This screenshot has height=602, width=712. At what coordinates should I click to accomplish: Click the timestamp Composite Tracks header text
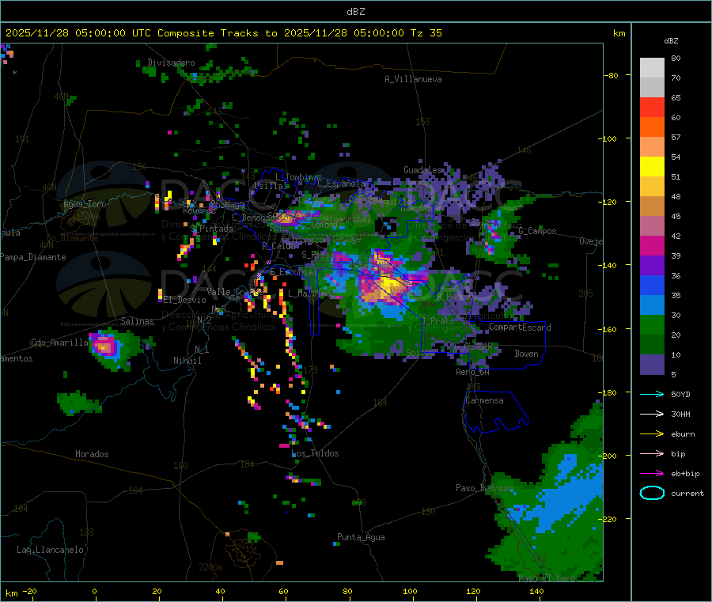tap(223, 33)
